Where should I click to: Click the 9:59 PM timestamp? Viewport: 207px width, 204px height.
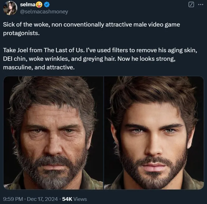pos(13,199)
